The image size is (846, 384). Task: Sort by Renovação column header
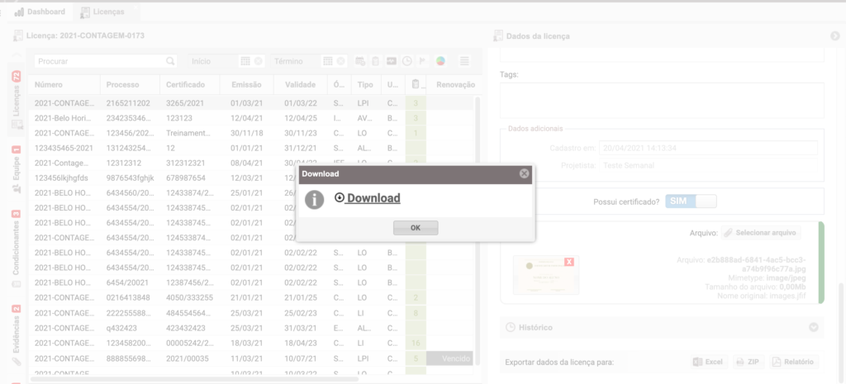pos(455,85)
